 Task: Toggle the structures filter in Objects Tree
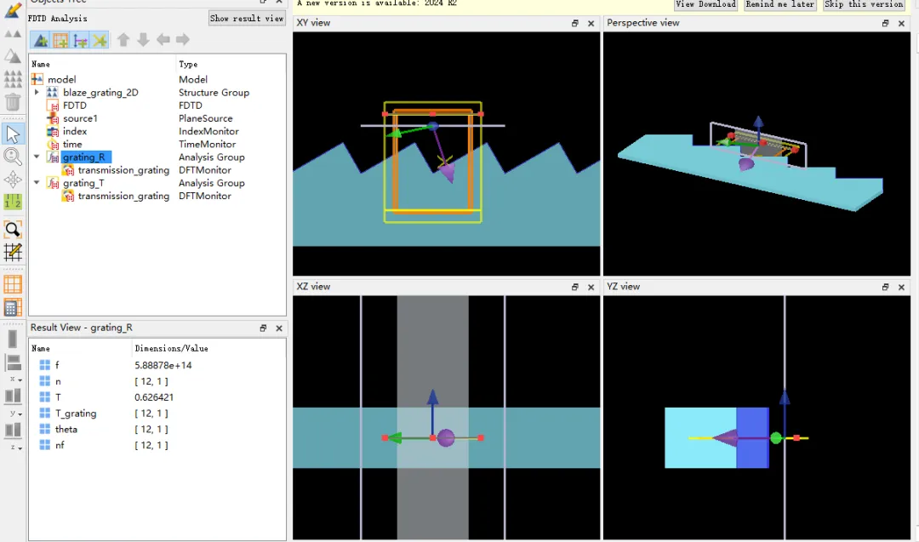pos(40,40)
